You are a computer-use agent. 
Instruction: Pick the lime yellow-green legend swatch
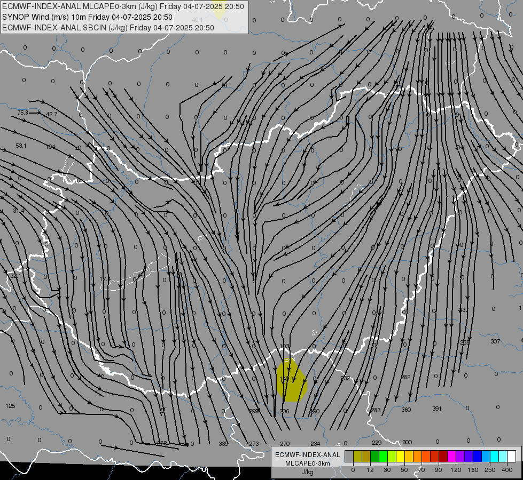pyautogui.click(x=392, y=456)
